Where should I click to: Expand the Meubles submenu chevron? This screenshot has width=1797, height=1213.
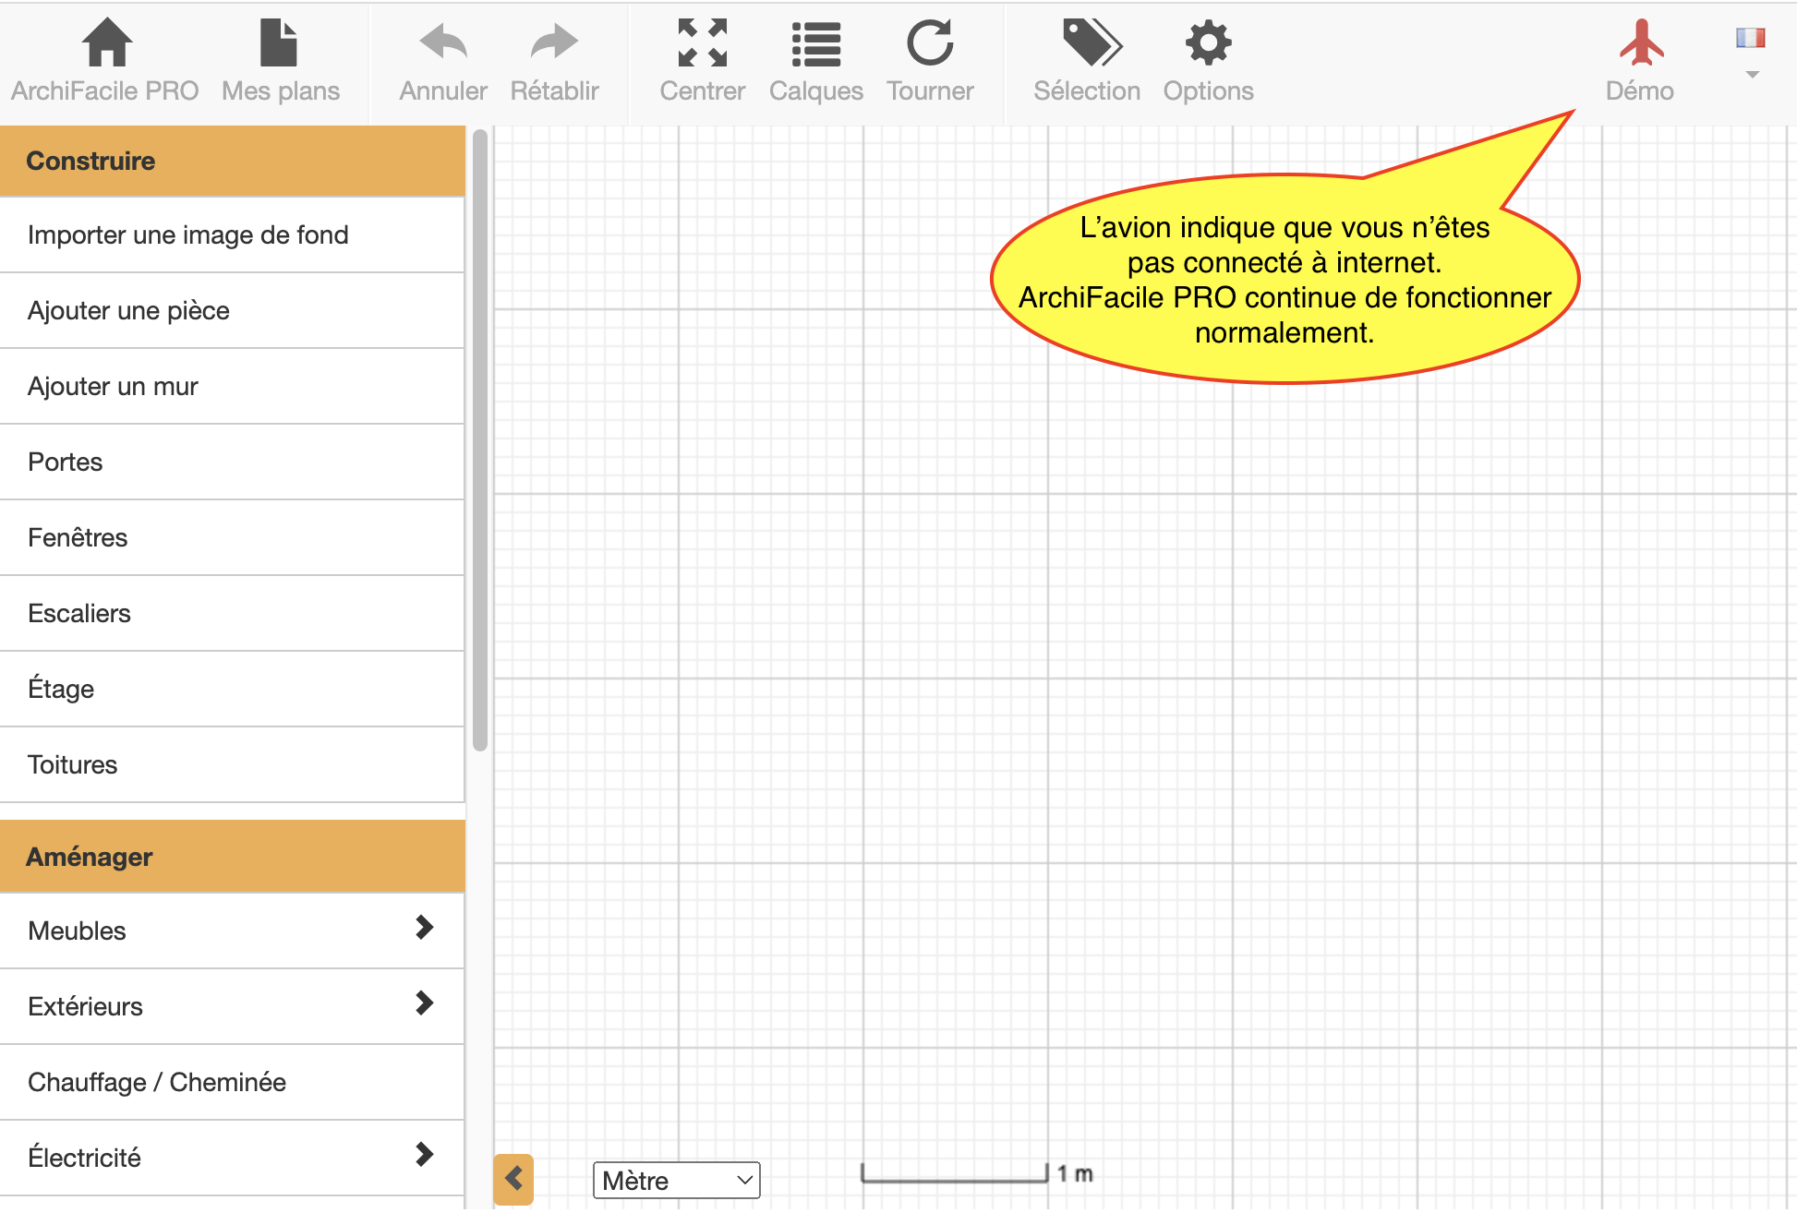tap(424, 928)
